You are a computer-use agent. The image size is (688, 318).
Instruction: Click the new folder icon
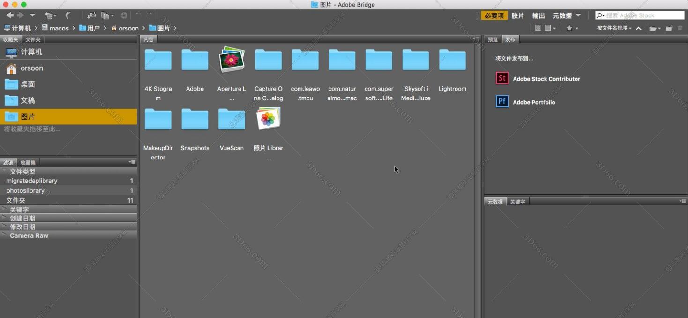669,28
